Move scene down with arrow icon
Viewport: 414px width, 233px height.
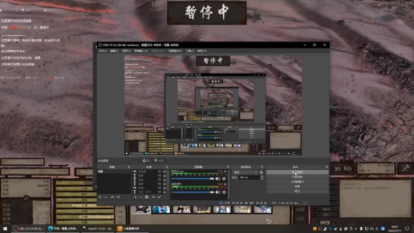118,197
